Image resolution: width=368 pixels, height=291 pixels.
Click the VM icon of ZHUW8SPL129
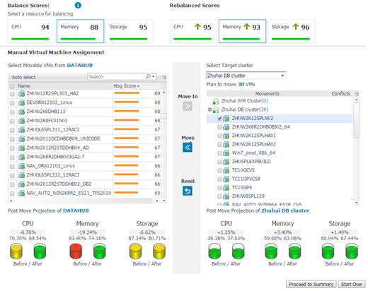pos(226,196)
